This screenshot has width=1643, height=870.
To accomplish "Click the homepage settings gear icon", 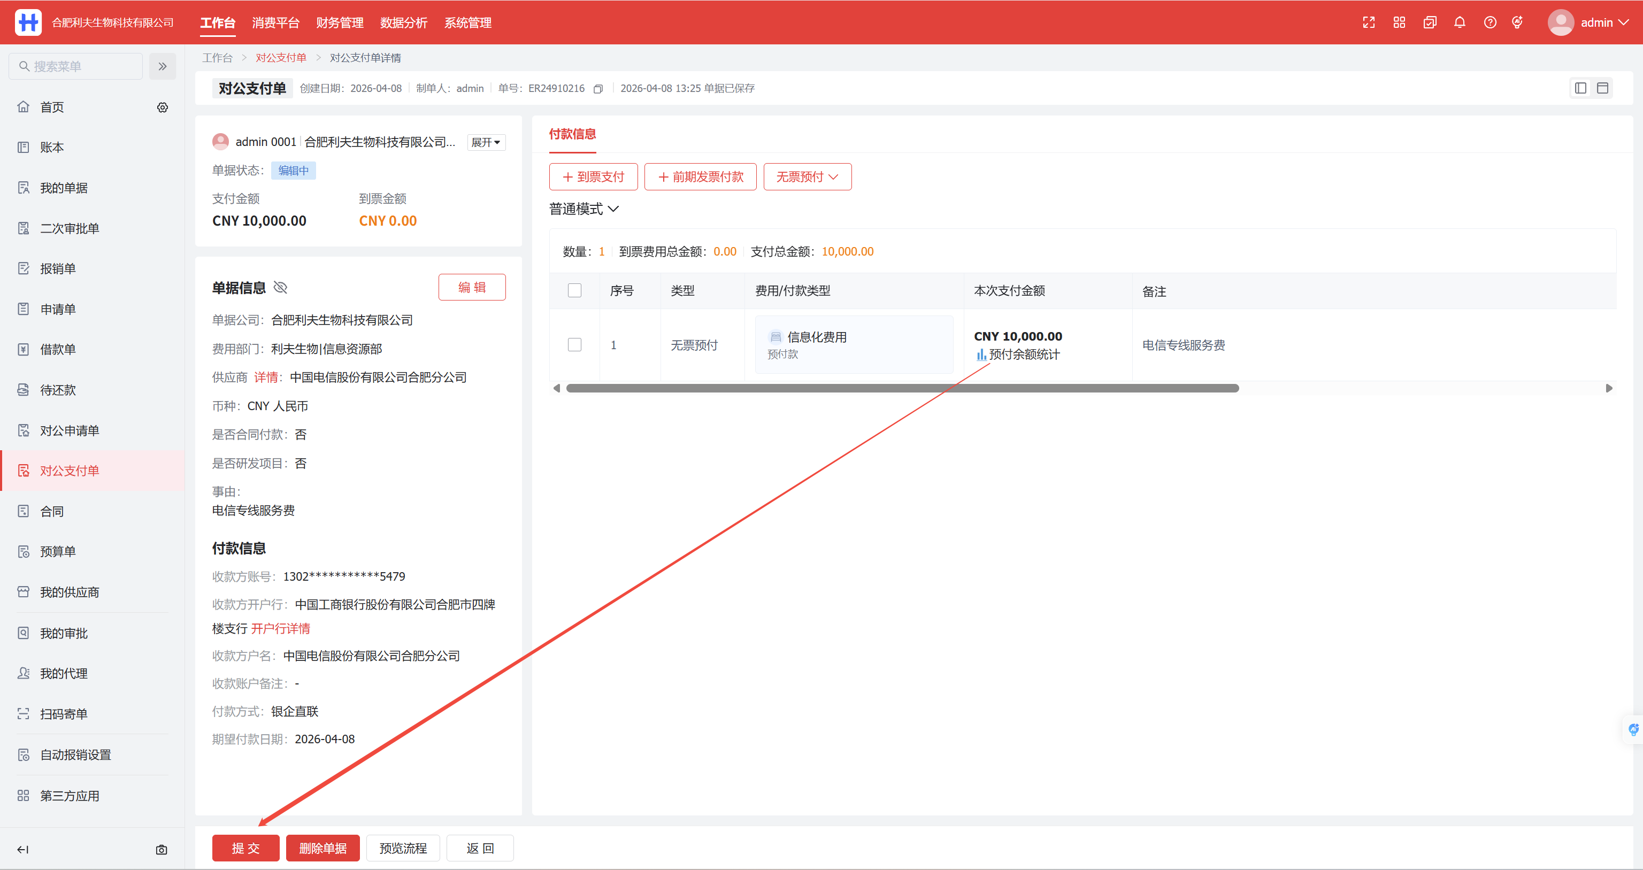I will pos(163,107).
